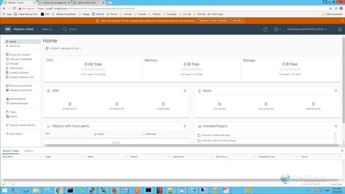This screenshot has width=345, height=194.
Task: Open Policies and Profiles
Action: click(20, 86)
